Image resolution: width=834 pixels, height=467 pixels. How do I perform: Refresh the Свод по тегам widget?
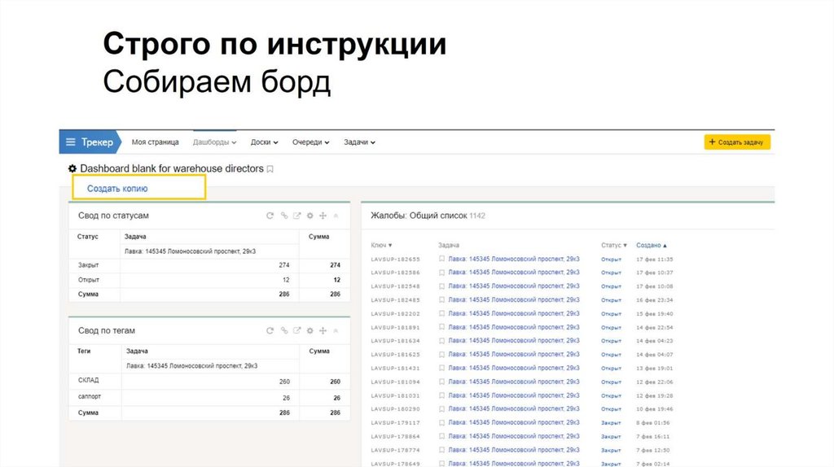270,331
